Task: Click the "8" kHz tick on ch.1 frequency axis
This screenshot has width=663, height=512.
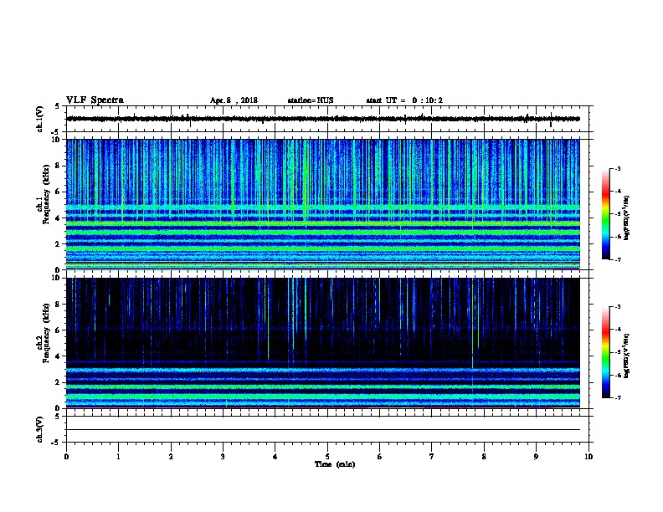Action: (58, 166)
